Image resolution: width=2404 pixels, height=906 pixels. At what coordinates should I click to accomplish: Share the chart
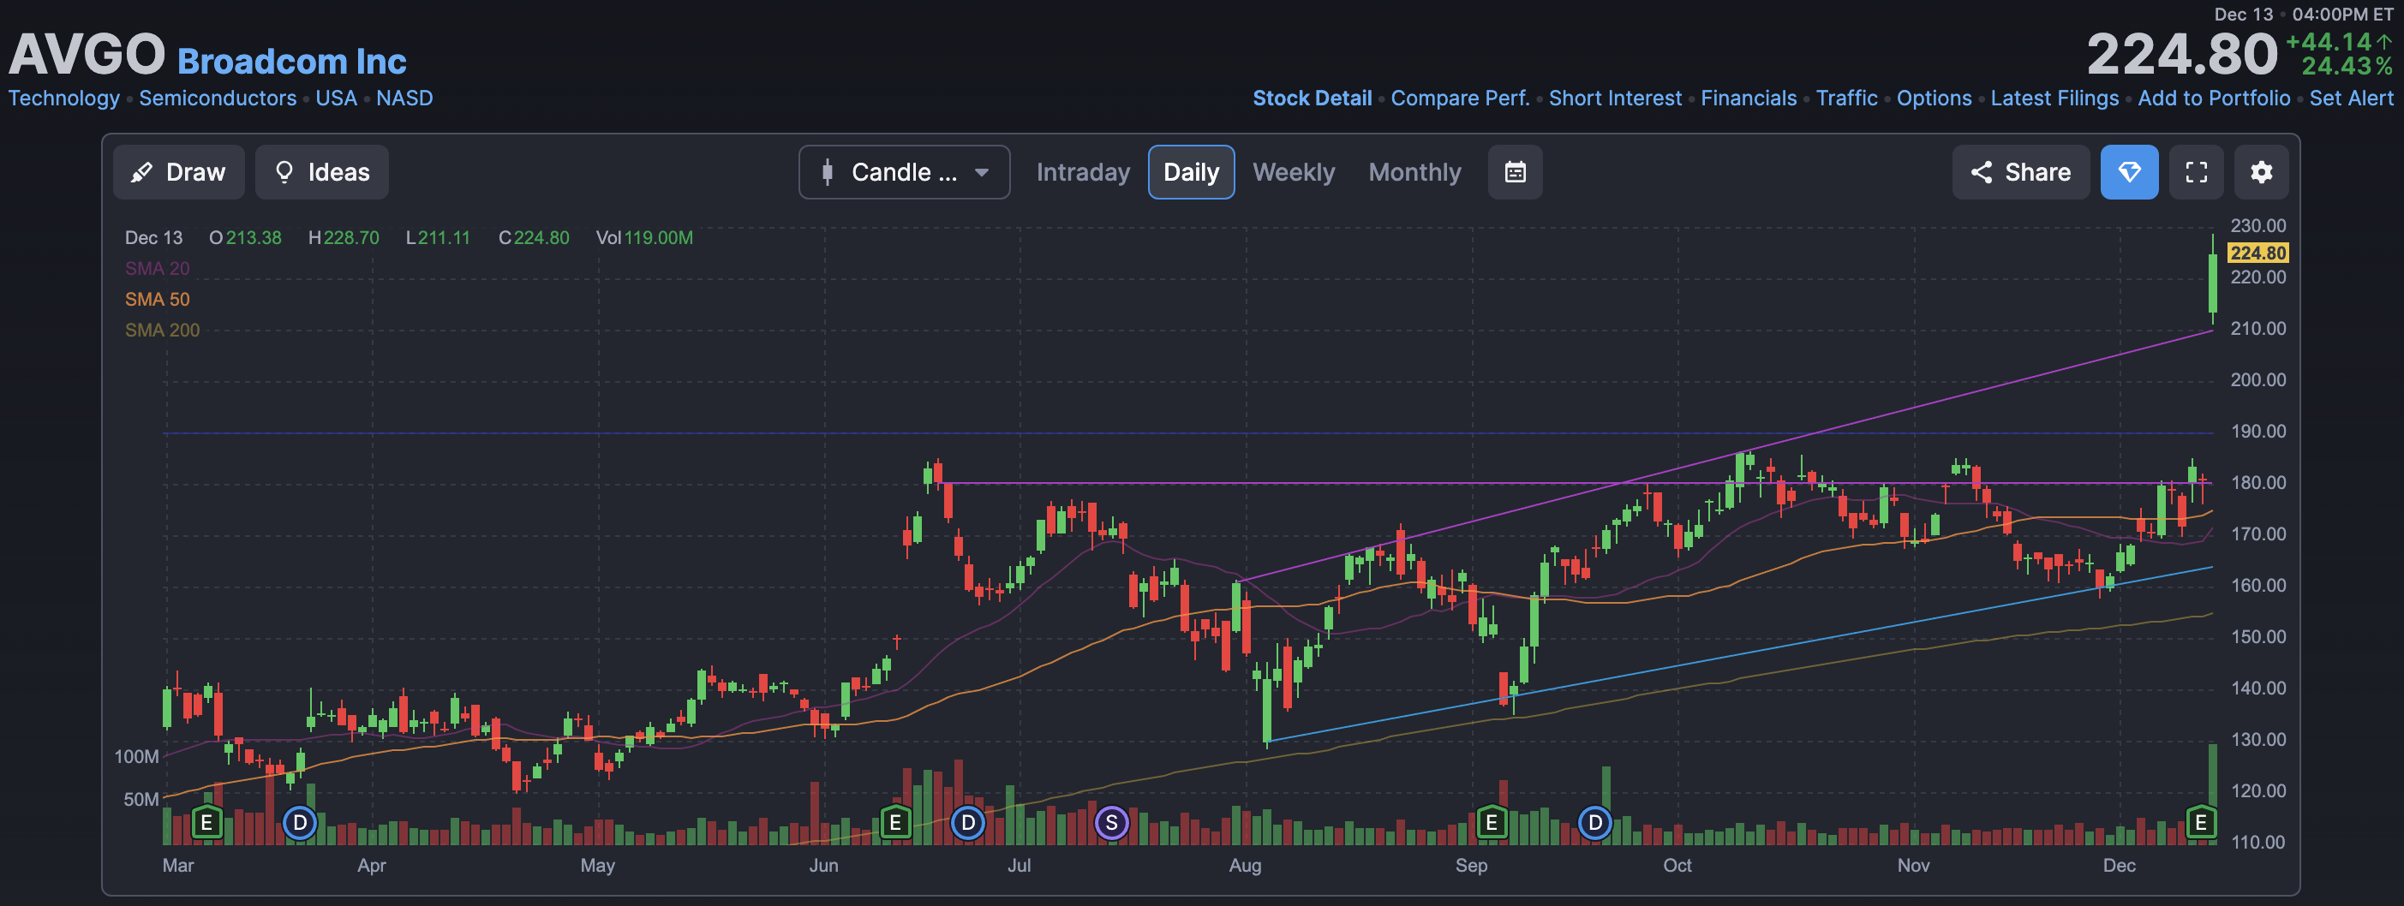click(2020, 171)
